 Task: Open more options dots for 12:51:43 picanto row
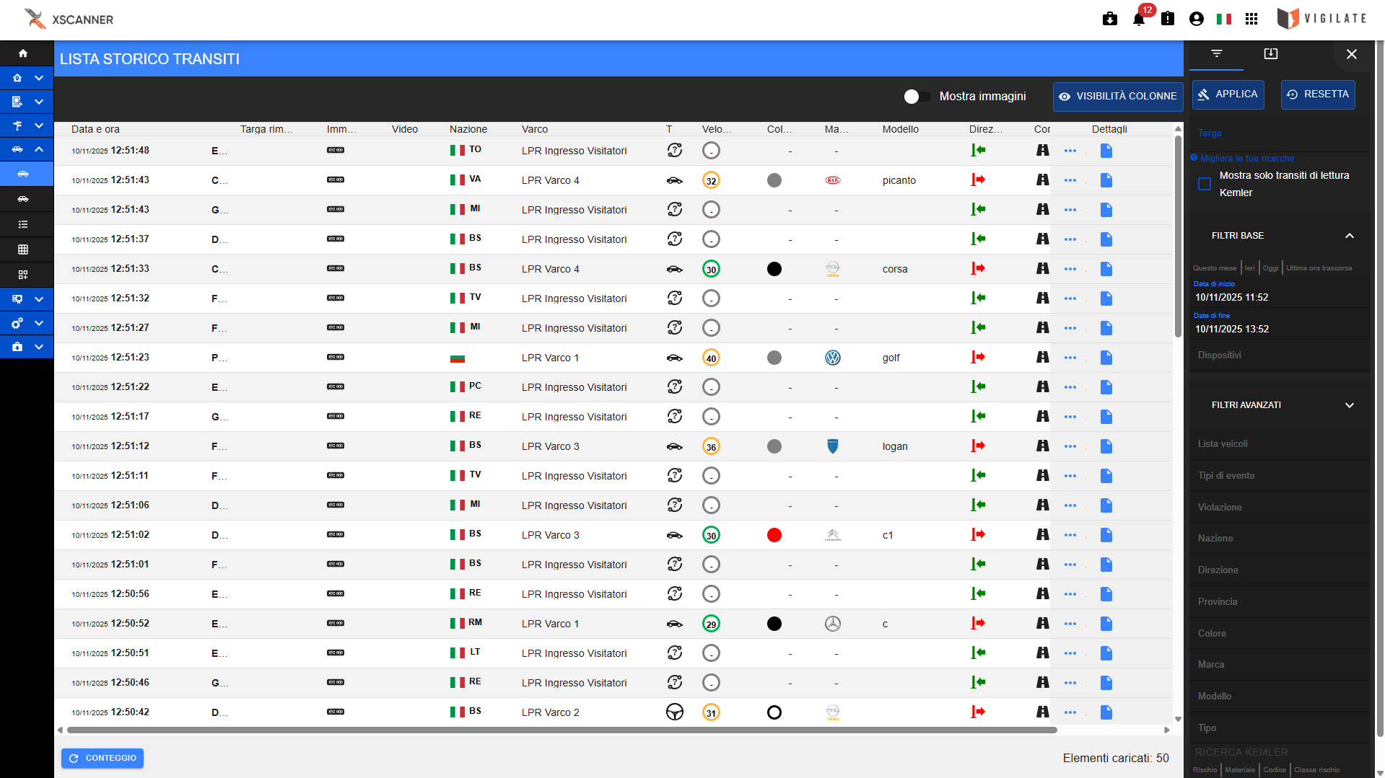click(x=1070, y=180)
